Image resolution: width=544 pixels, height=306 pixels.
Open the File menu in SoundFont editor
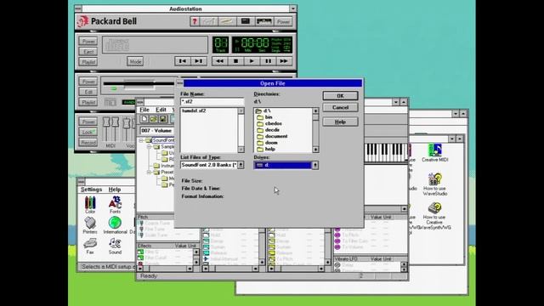click(x=144, y=110)
